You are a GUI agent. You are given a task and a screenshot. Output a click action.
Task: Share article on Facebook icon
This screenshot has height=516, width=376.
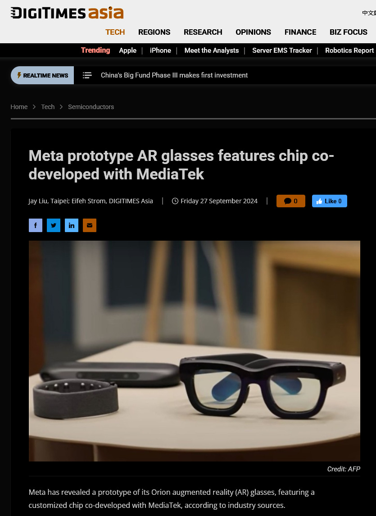coord(36,225)
